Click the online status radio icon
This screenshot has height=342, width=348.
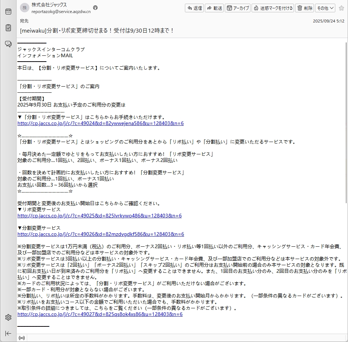coord(22,338)
